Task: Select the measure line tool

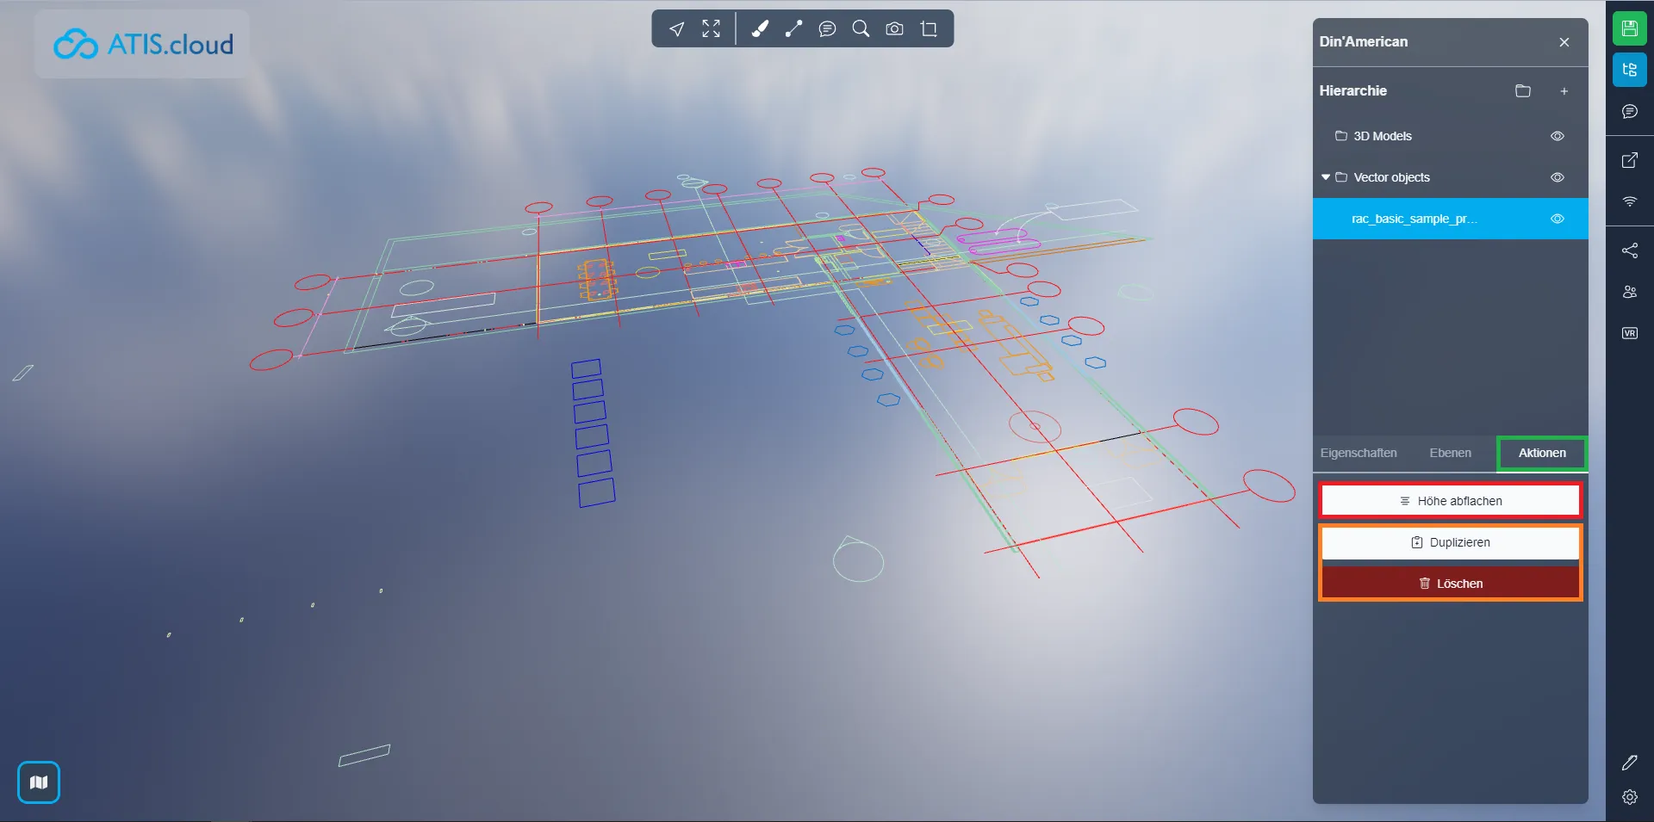Action: [793, 29]
